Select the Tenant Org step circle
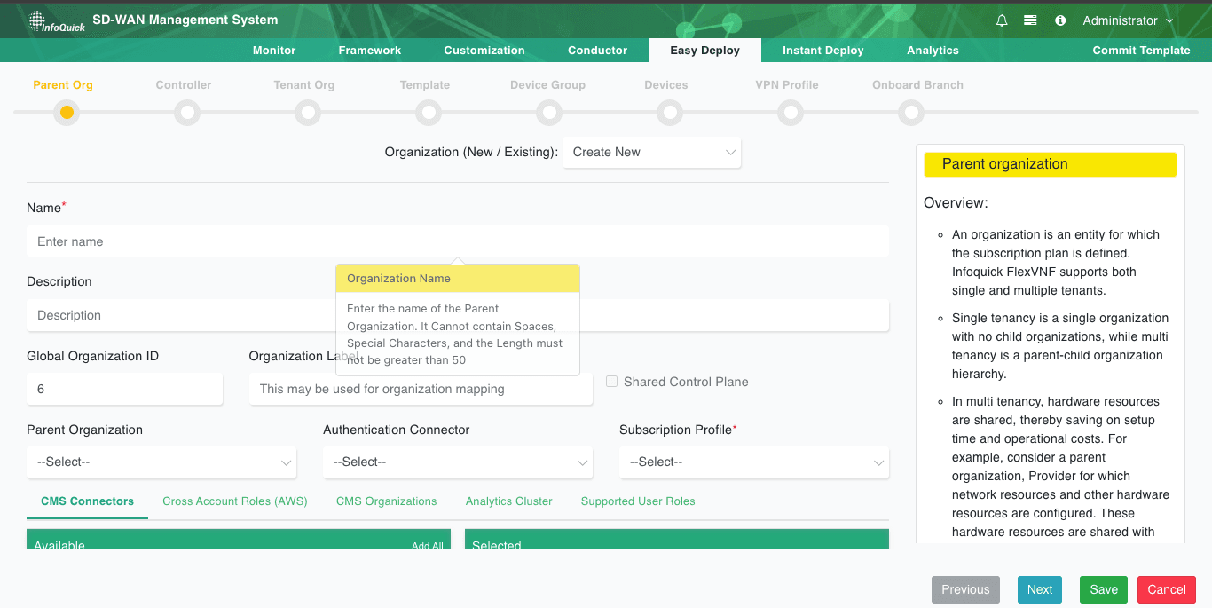 coord(308,113)
